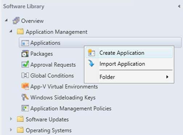The image size is (183, 135).
Task: Click the Application Management folder icon
Action: pos(20,32)
